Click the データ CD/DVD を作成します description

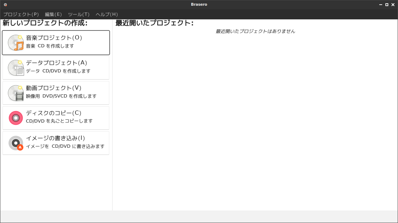[x=58, y=71]
